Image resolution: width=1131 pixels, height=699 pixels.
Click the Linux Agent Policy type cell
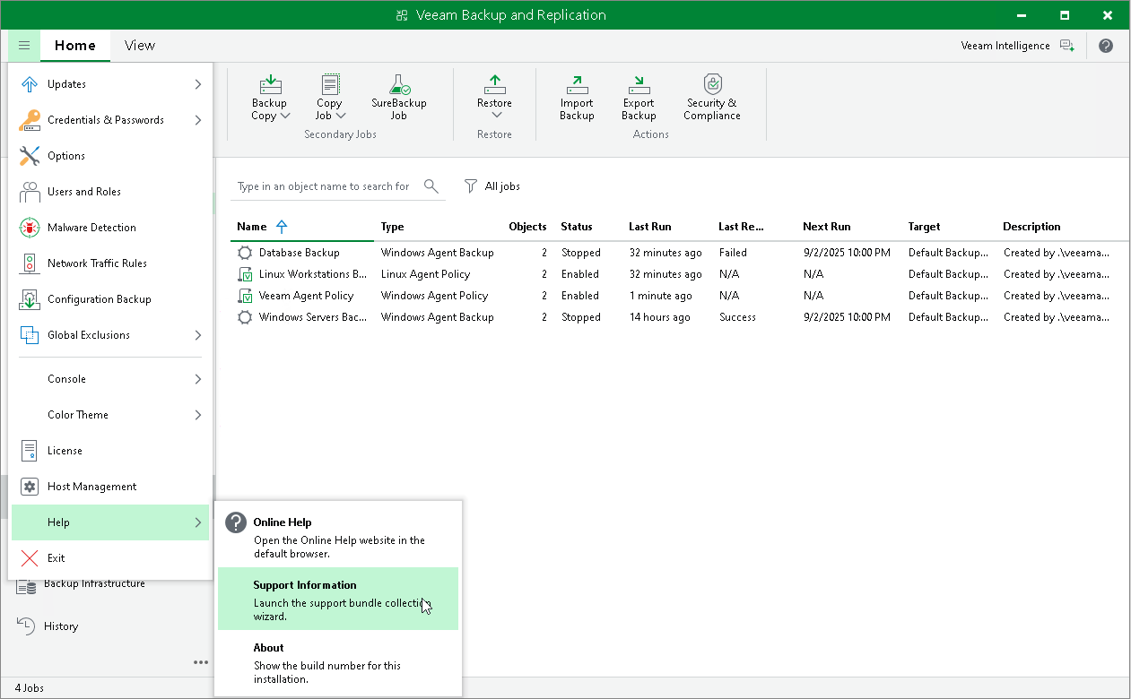(425, 274)
